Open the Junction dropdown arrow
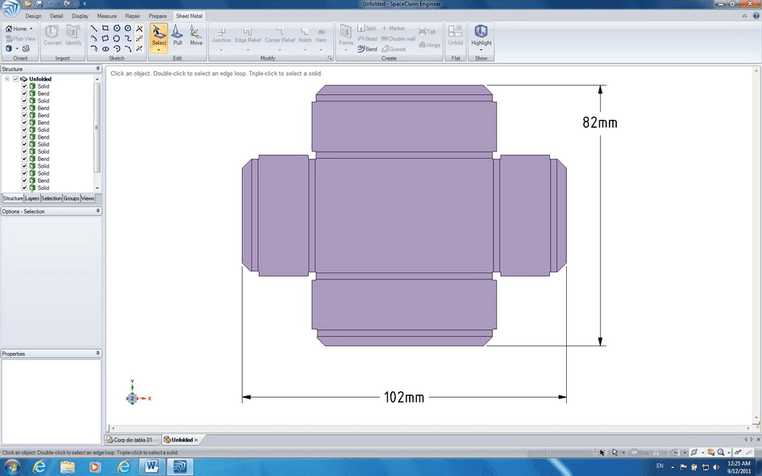Screen dimensions: 762x476 tap(221, 50)
